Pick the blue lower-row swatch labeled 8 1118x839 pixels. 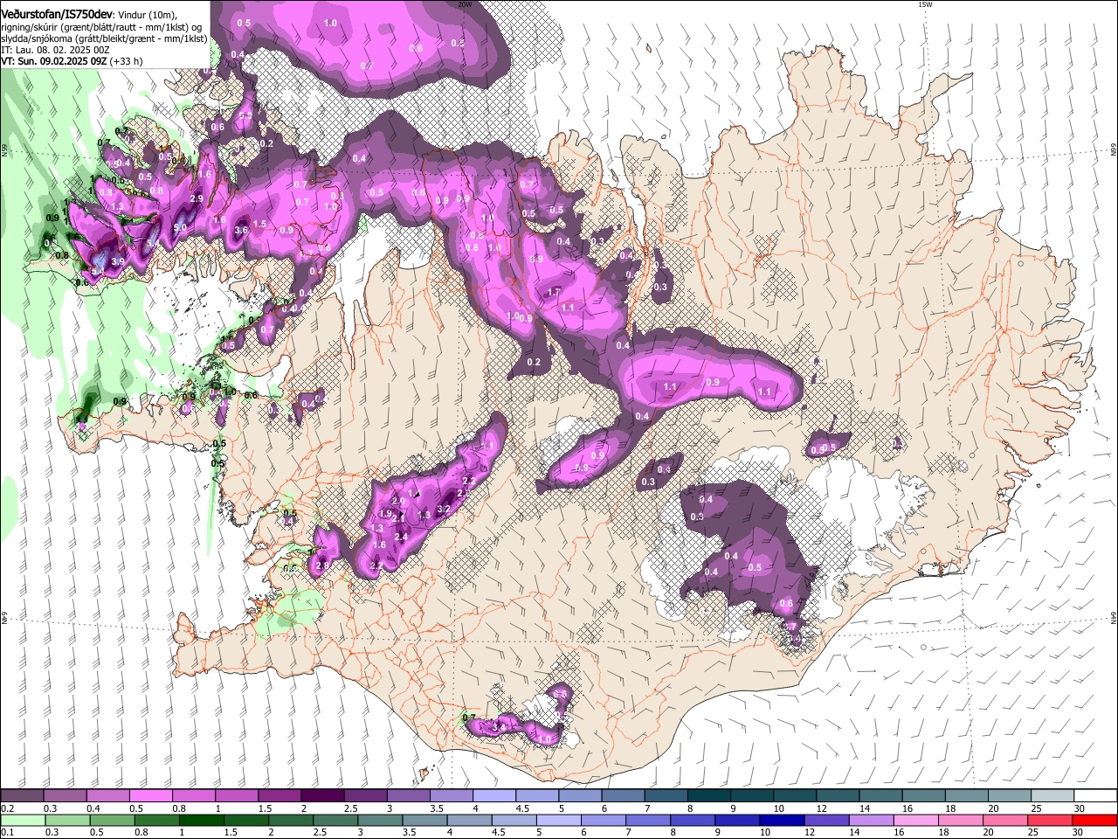point(693,820)
